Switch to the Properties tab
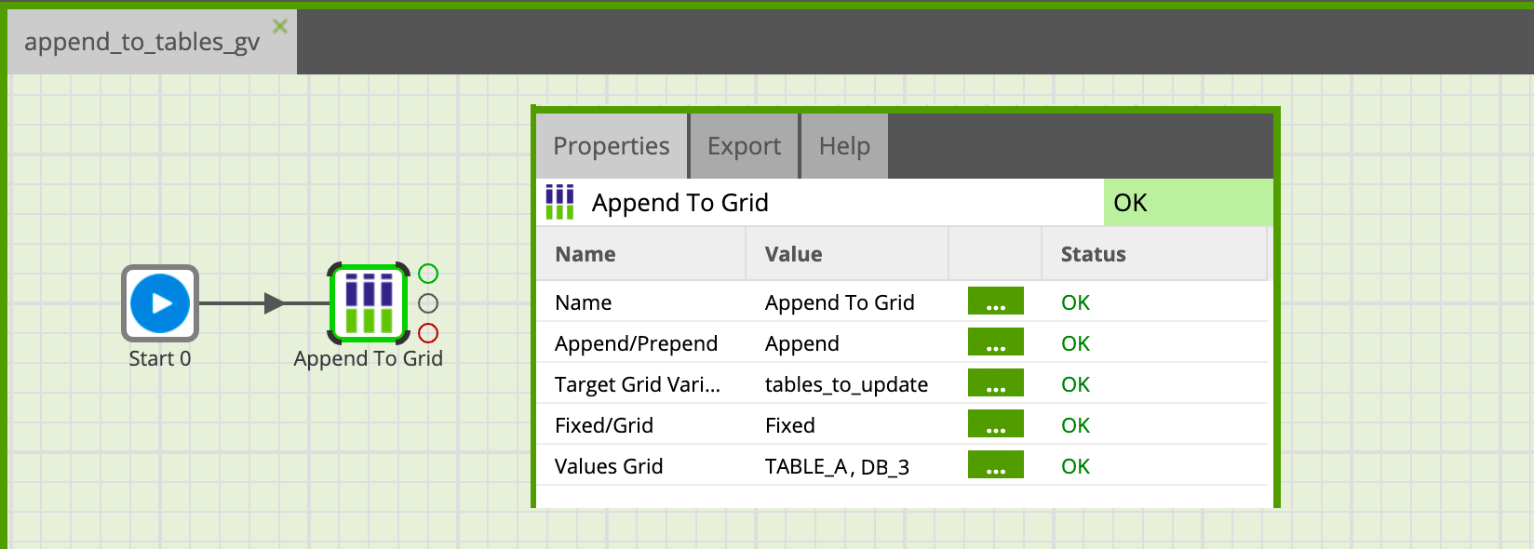Screen dimensions: 1534x549 click(612, 146)
